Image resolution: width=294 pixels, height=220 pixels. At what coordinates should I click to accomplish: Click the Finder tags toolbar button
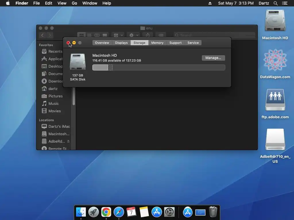[161, 35]
